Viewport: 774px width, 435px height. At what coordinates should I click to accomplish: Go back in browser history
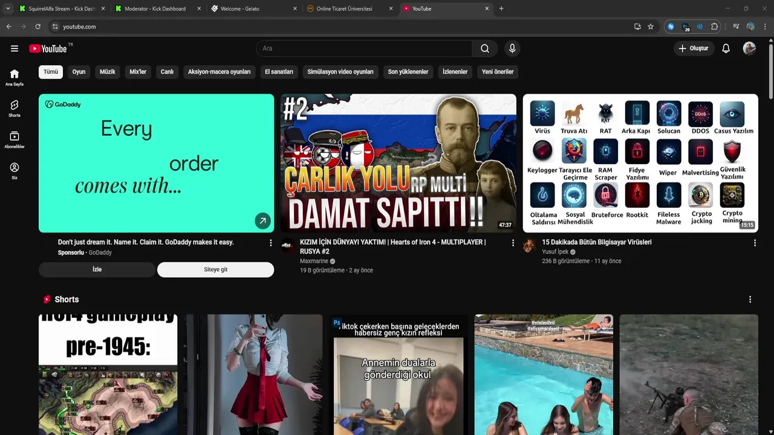[x=8, y=27]
